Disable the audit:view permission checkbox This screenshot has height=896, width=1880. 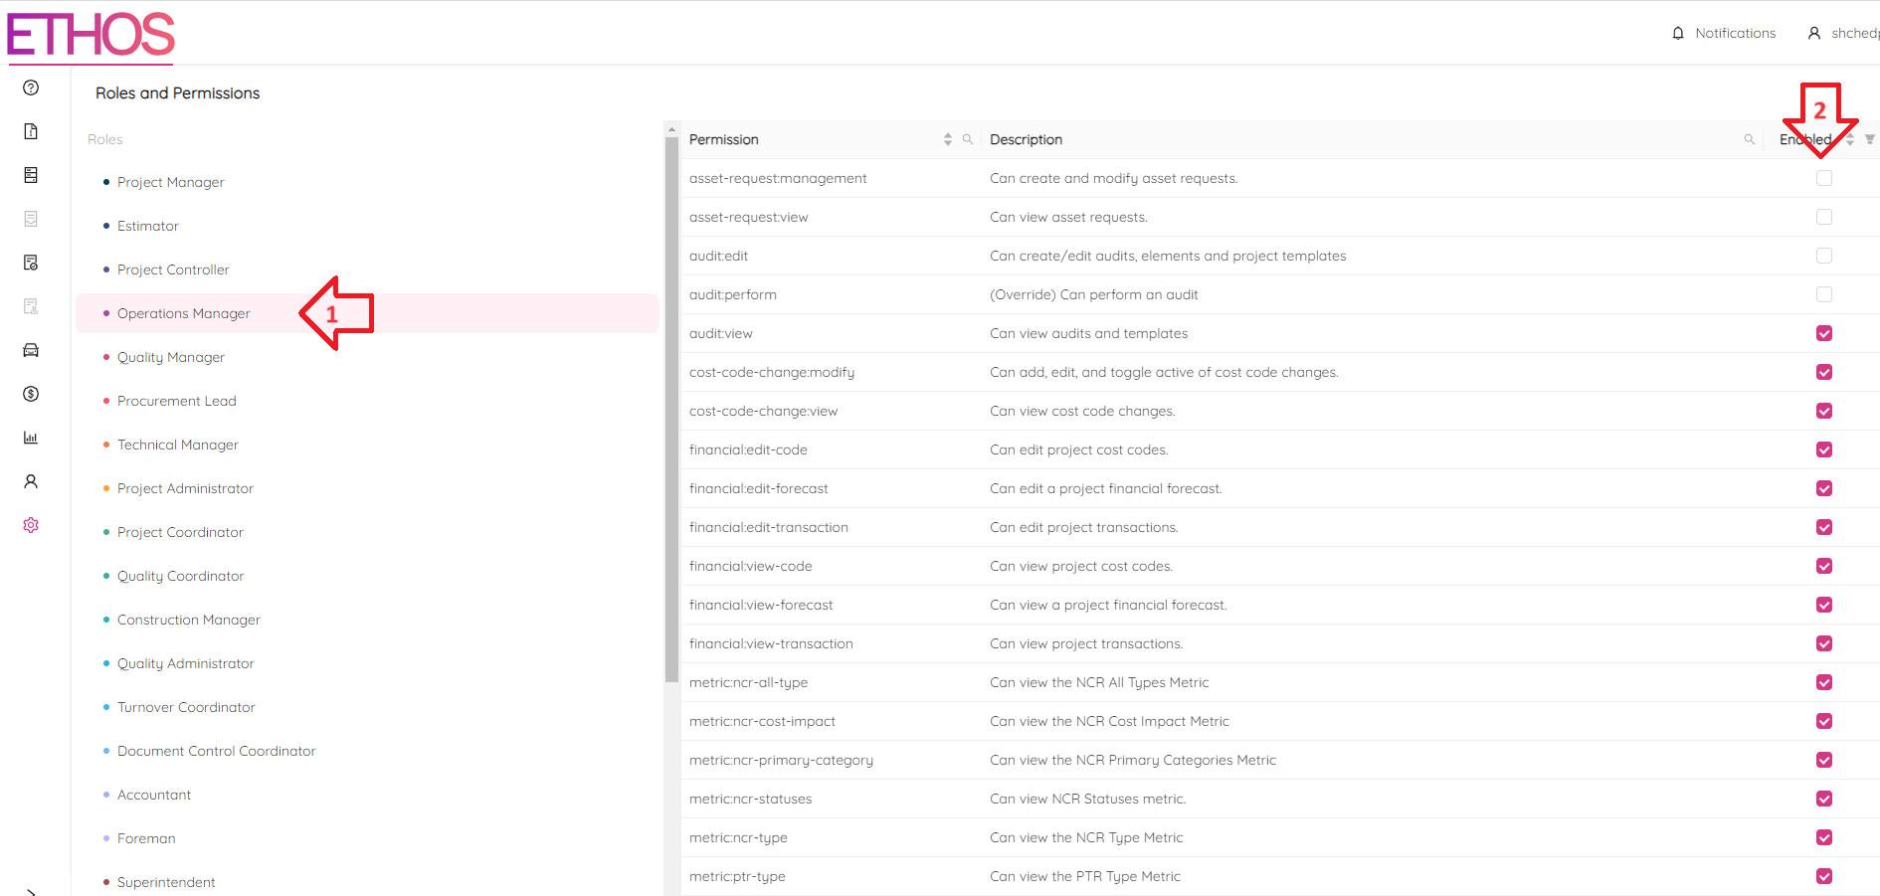[1824, 333]
